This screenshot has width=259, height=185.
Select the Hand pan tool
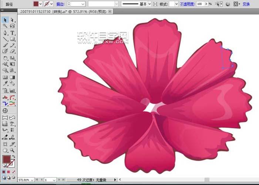click(x=5, y=150)
